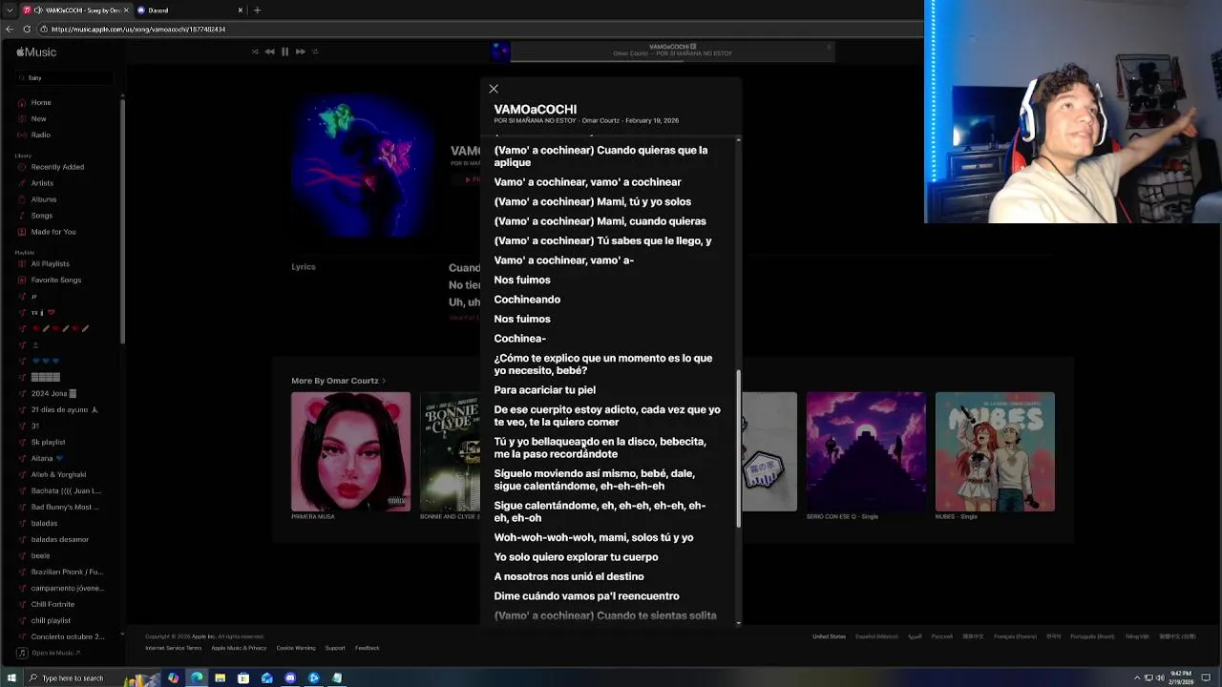Pause the current song

point(284,52)
